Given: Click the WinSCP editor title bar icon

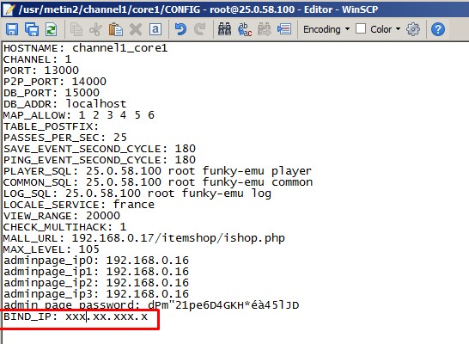Looking at the screenshot, I should pos(9,9).
